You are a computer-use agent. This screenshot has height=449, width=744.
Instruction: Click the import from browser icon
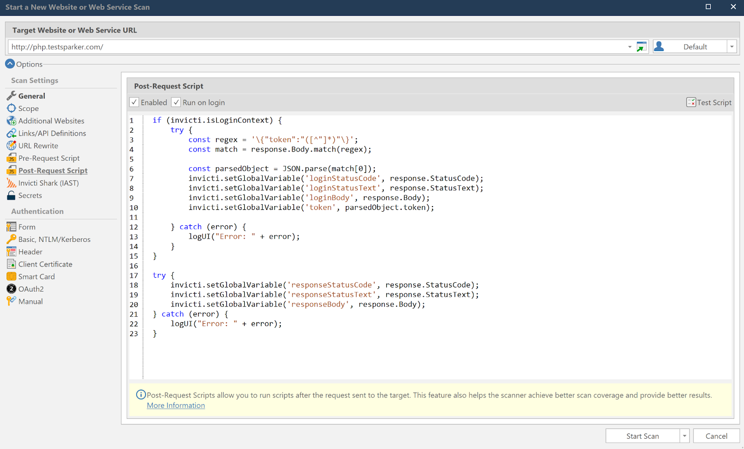tap(641, 46)
